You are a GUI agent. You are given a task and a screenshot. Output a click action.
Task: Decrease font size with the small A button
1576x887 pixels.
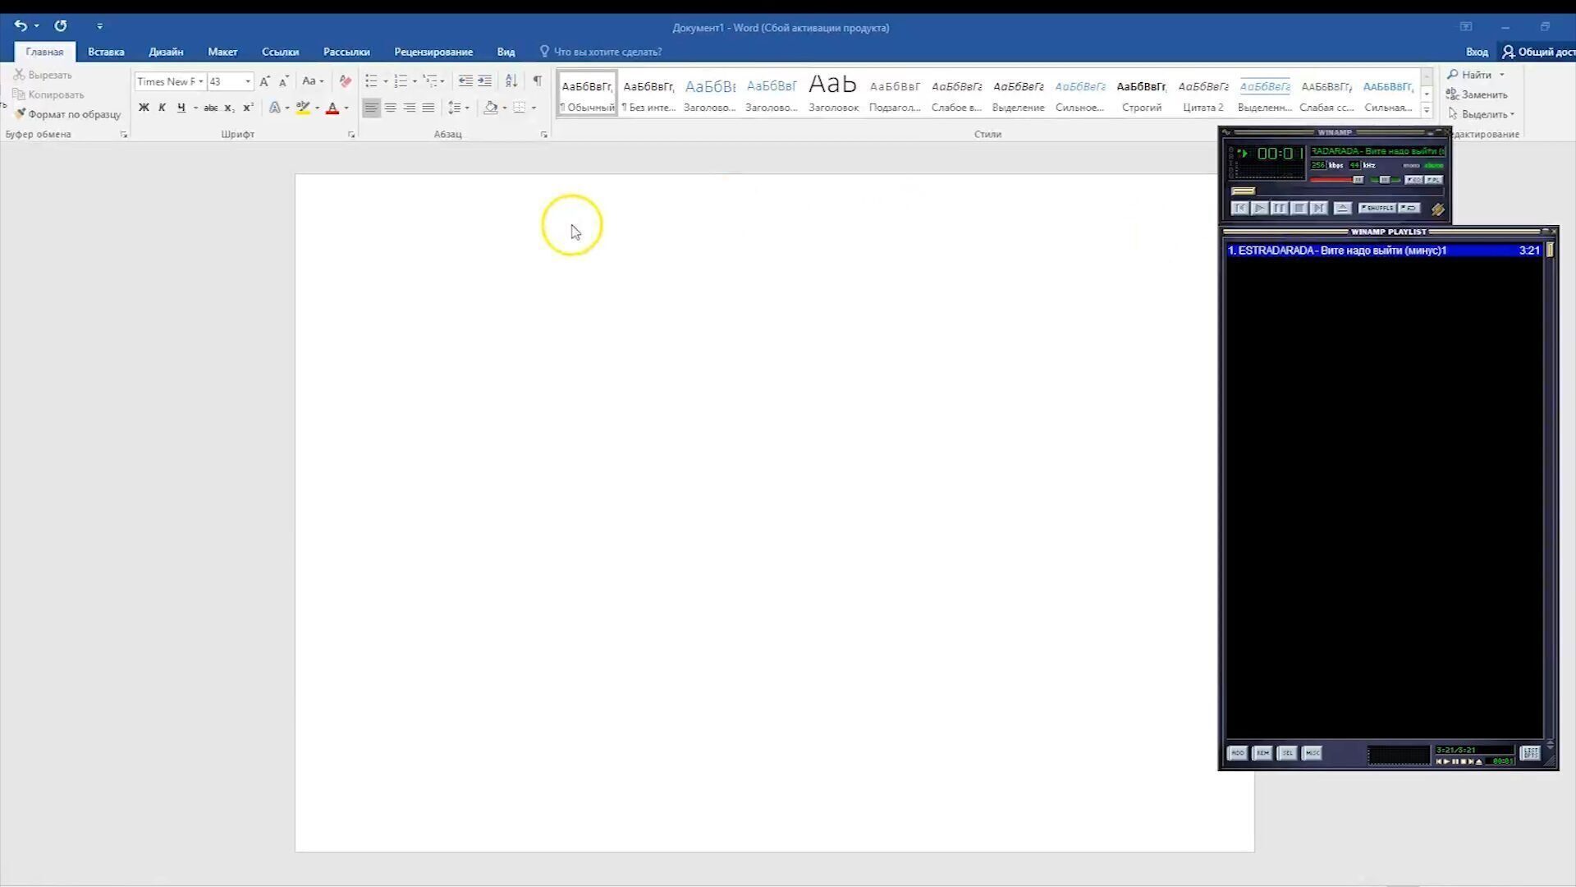[x=283, y=81]
